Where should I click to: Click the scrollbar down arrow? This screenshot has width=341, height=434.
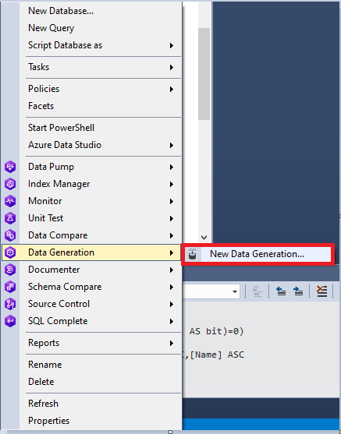coord(204,237)
